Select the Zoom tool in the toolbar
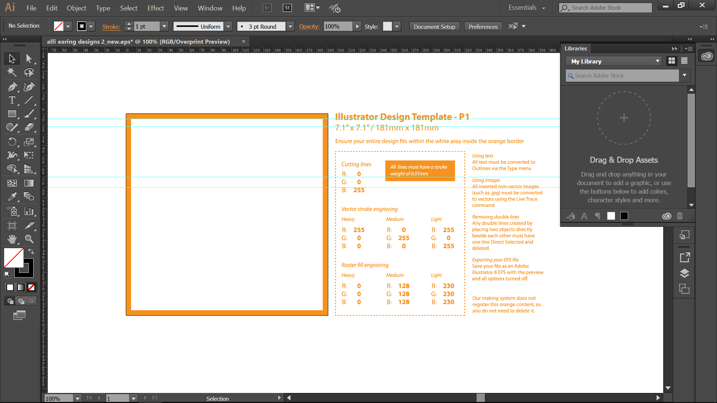The width and height of the screenshot is (717, 403). pyautogui.click(x=29, y=239)
